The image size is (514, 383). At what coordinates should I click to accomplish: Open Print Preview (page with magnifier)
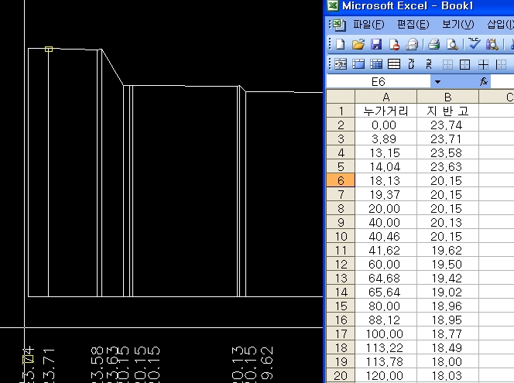(x=452, y=44)
